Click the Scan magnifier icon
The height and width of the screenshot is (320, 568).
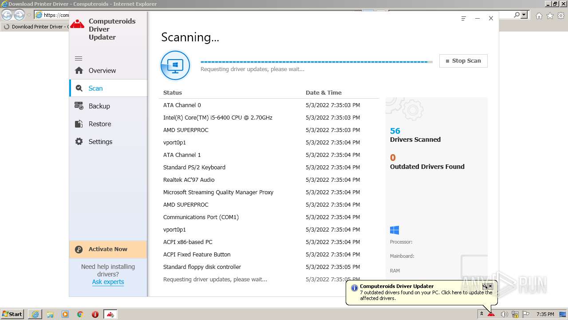pos(79,88)
